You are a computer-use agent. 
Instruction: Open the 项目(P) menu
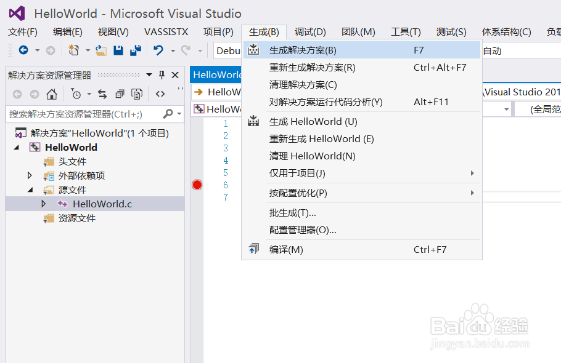coord(218,32)
